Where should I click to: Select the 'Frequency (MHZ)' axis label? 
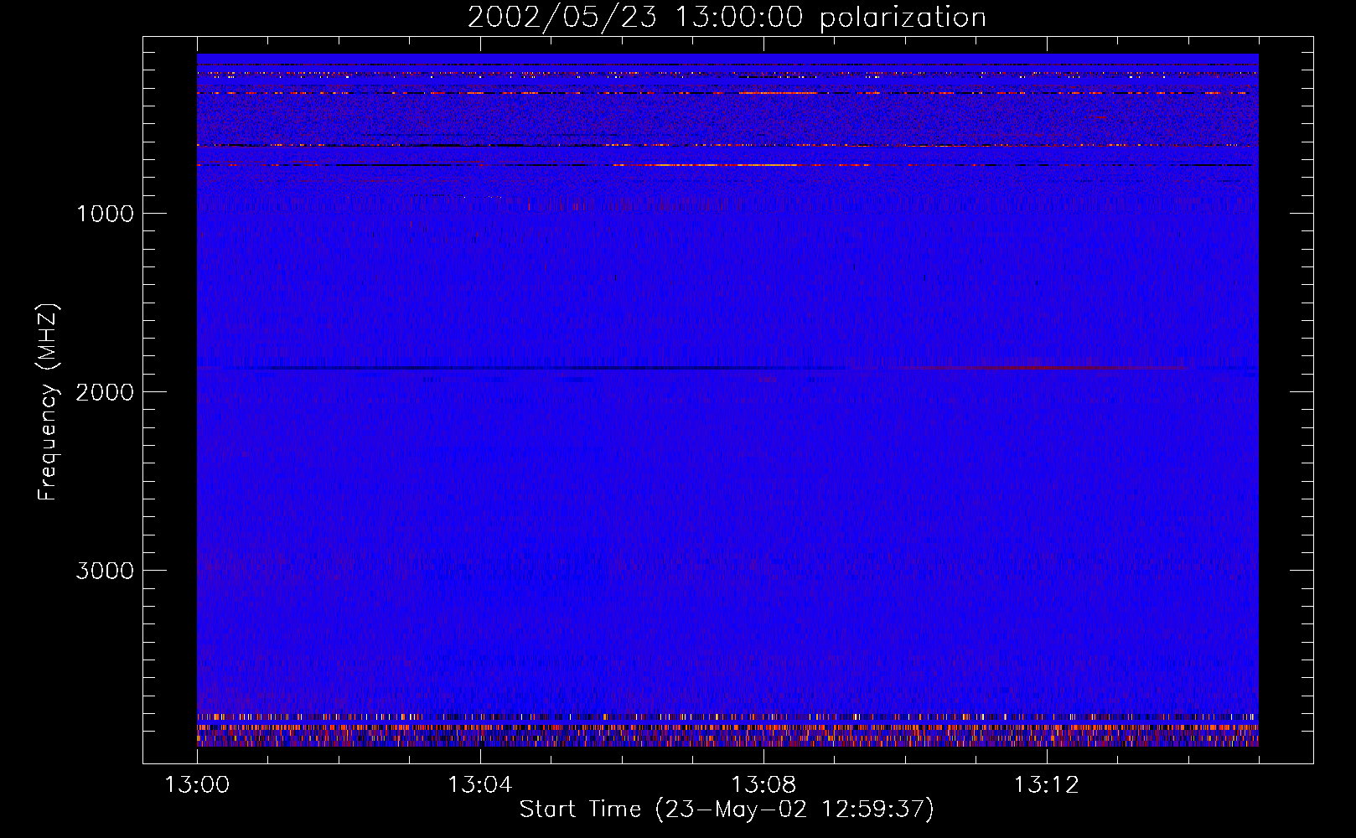coord(49,402)
